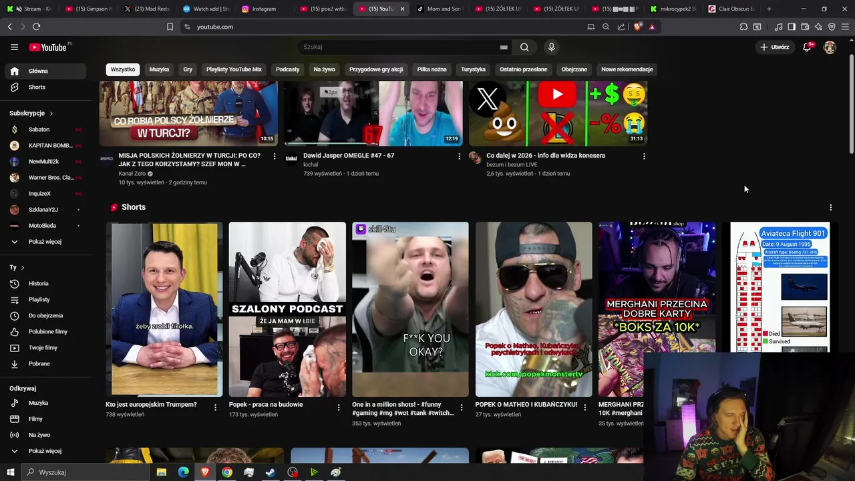
Task: Switch to the Instagram browser tab
Action: (264, 9)
